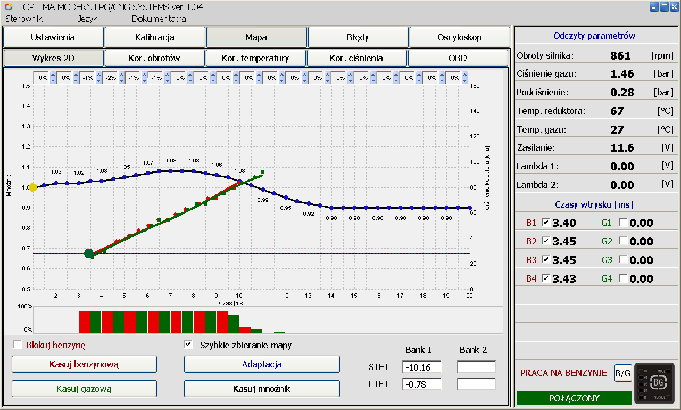Start the Adaptacja button

(x=262, y=364)
